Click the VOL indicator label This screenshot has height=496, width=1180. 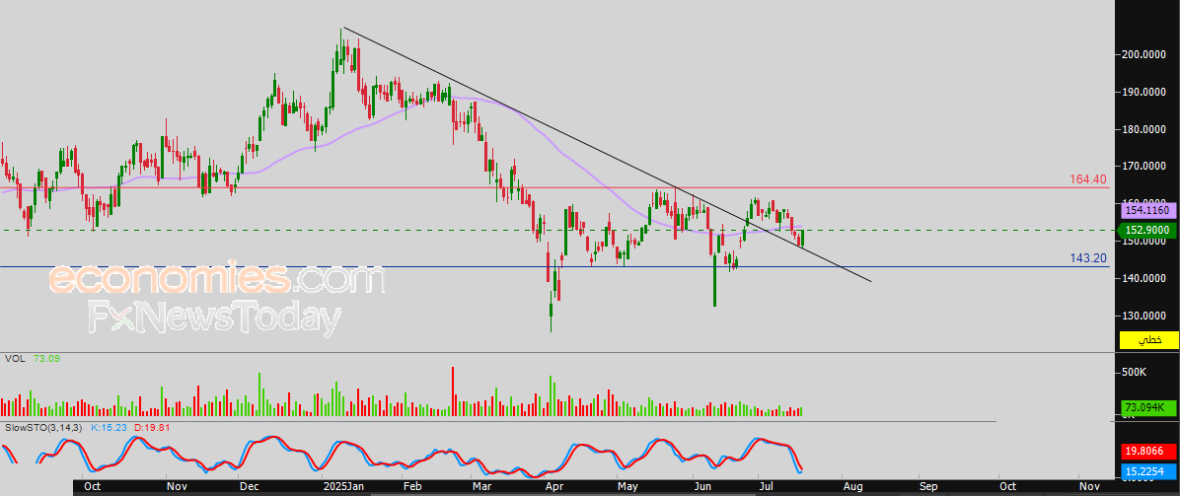[x=15, y=359]
